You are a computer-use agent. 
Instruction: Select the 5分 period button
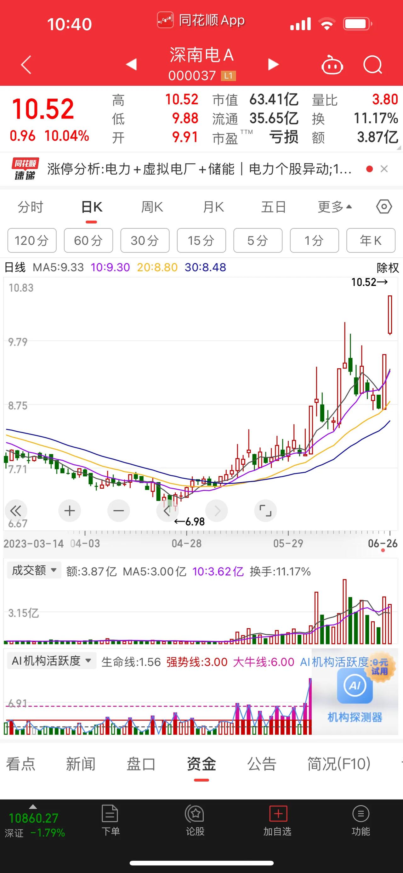point(258,240)
